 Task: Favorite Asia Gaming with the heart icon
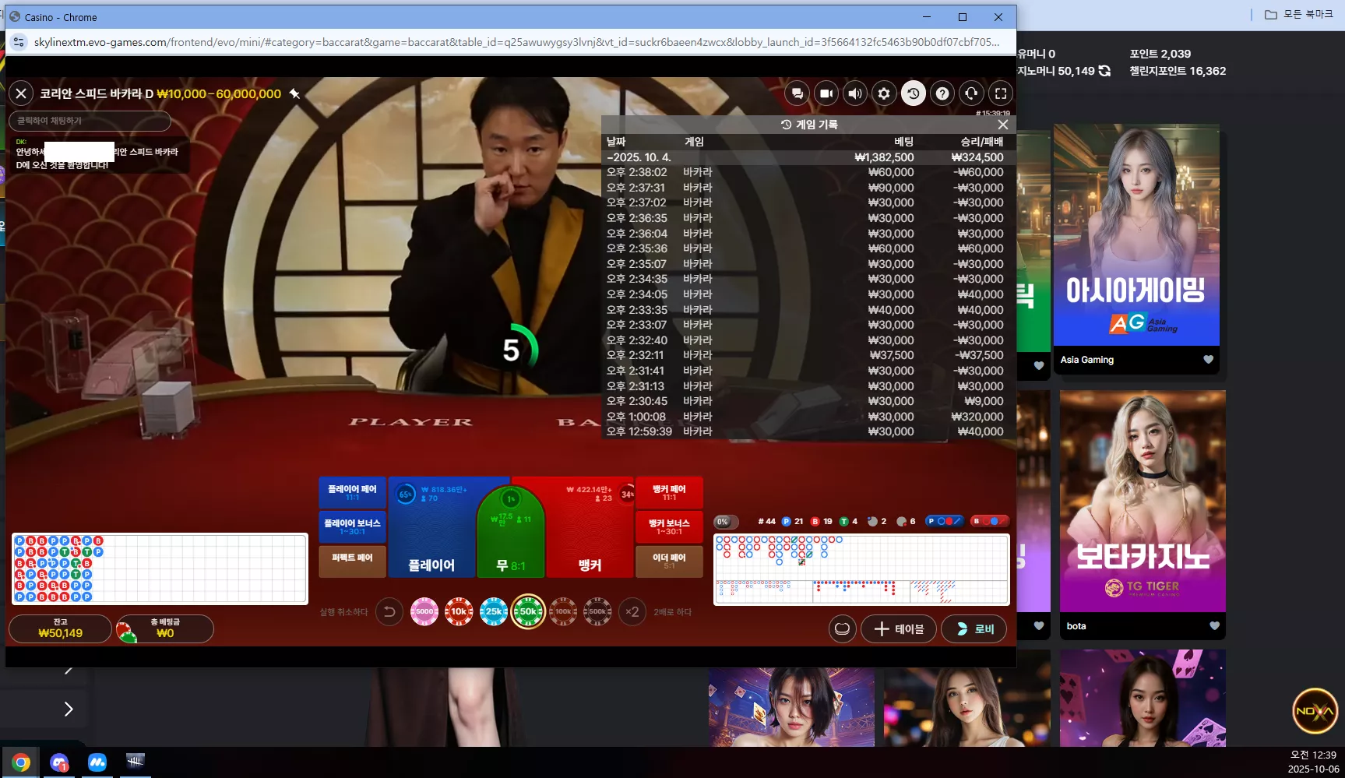tap(1208, 360)
